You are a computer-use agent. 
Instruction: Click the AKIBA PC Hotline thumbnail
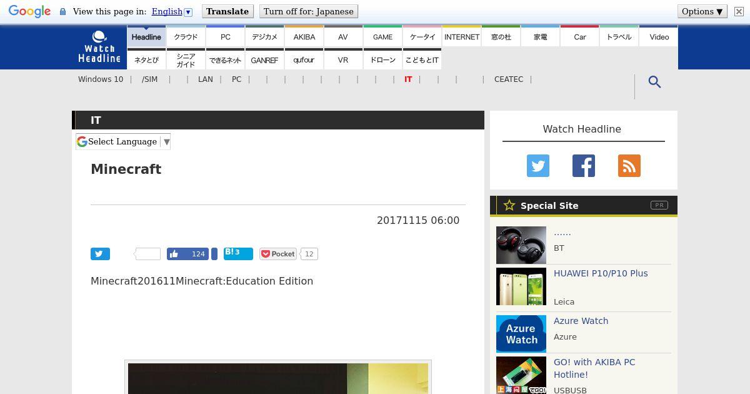pyautogui.click(x=521, y=375)
